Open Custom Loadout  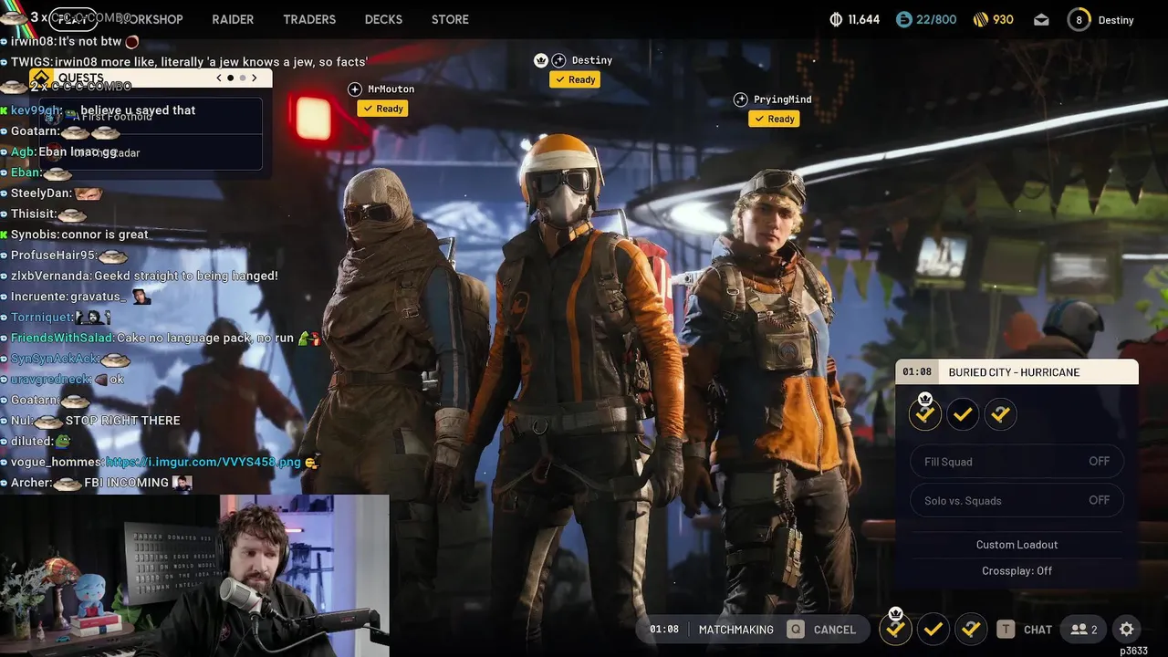coord(1017,545)
